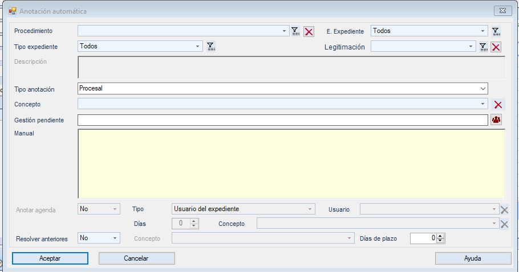The width and height of the screenshot is (519, 272).
Task: Clear the Legitimación field with red X
Action: (x=496, y=47)
